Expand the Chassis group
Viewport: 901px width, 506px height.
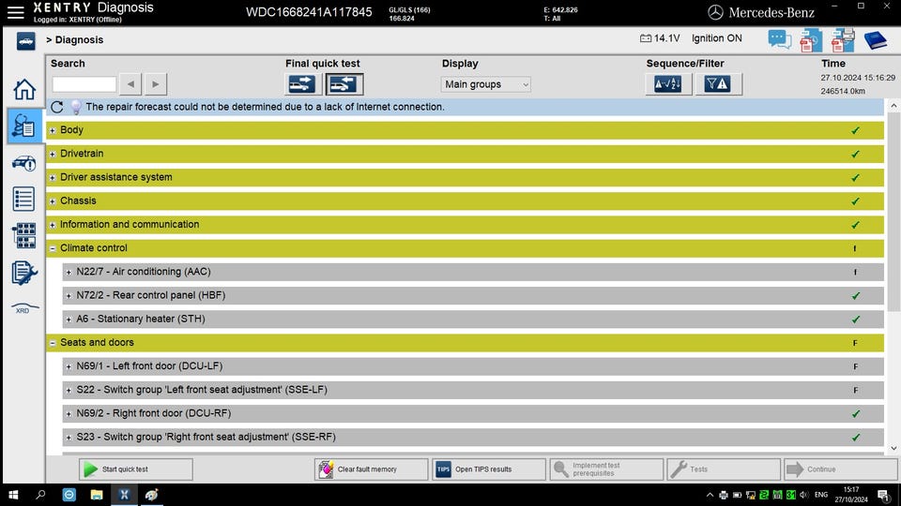pyautogui.click(x=53, y=201)
